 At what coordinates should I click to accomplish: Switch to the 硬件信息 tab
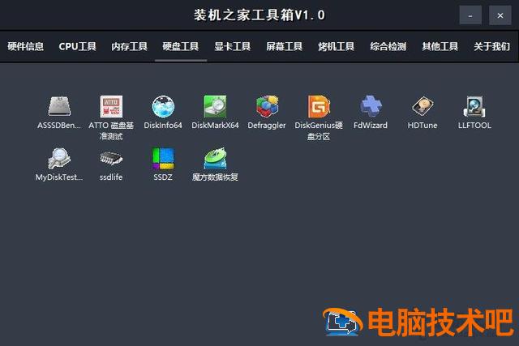[x=25, y=46]
